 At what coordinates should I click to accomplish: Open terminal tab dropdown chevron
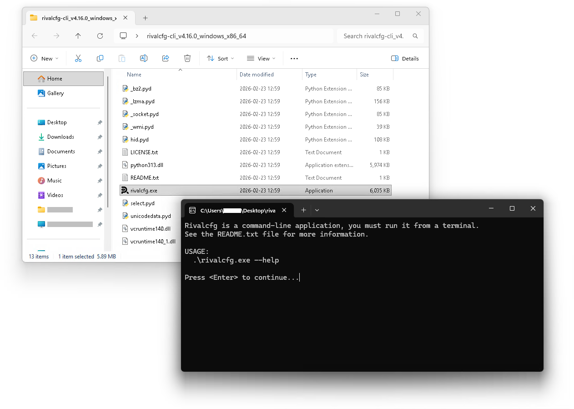point(317,210)
